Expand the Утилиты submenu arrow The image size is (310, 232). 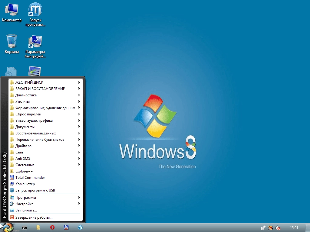click(x=79, y=101)
